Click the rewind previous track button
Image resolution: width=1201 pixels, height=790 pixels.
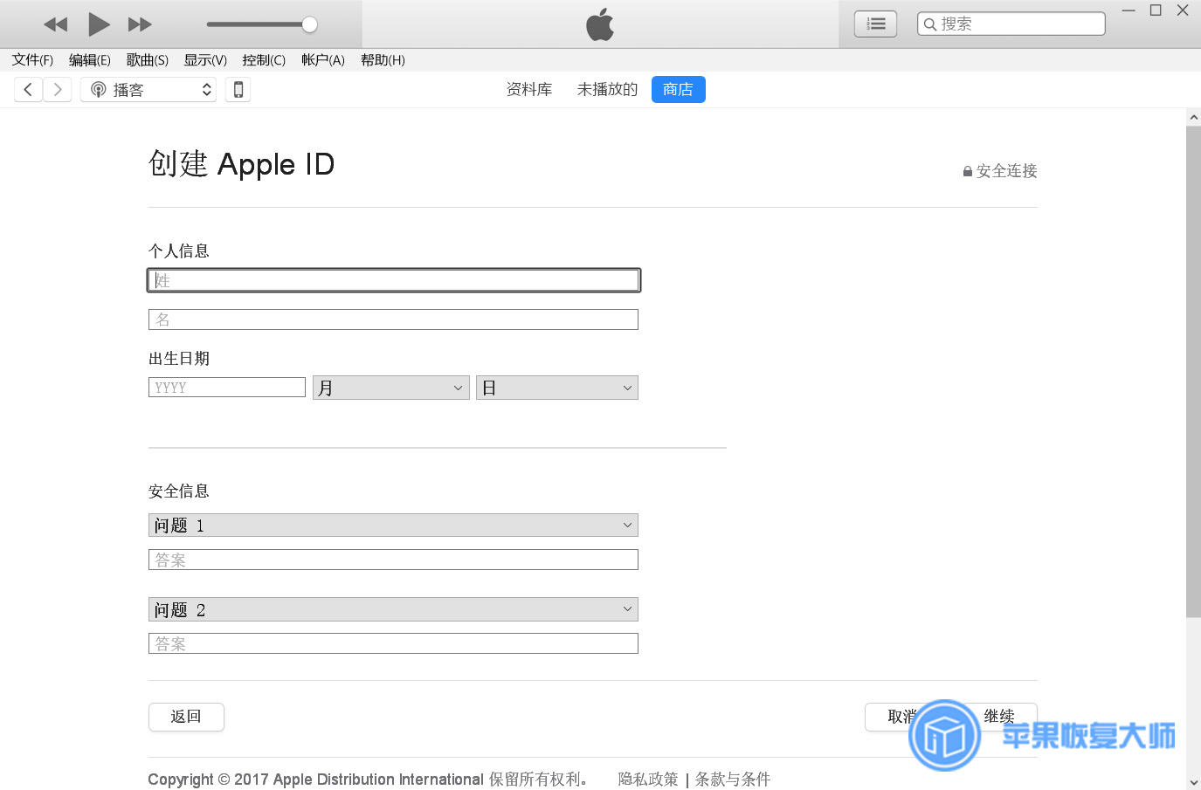coord(56,24)
